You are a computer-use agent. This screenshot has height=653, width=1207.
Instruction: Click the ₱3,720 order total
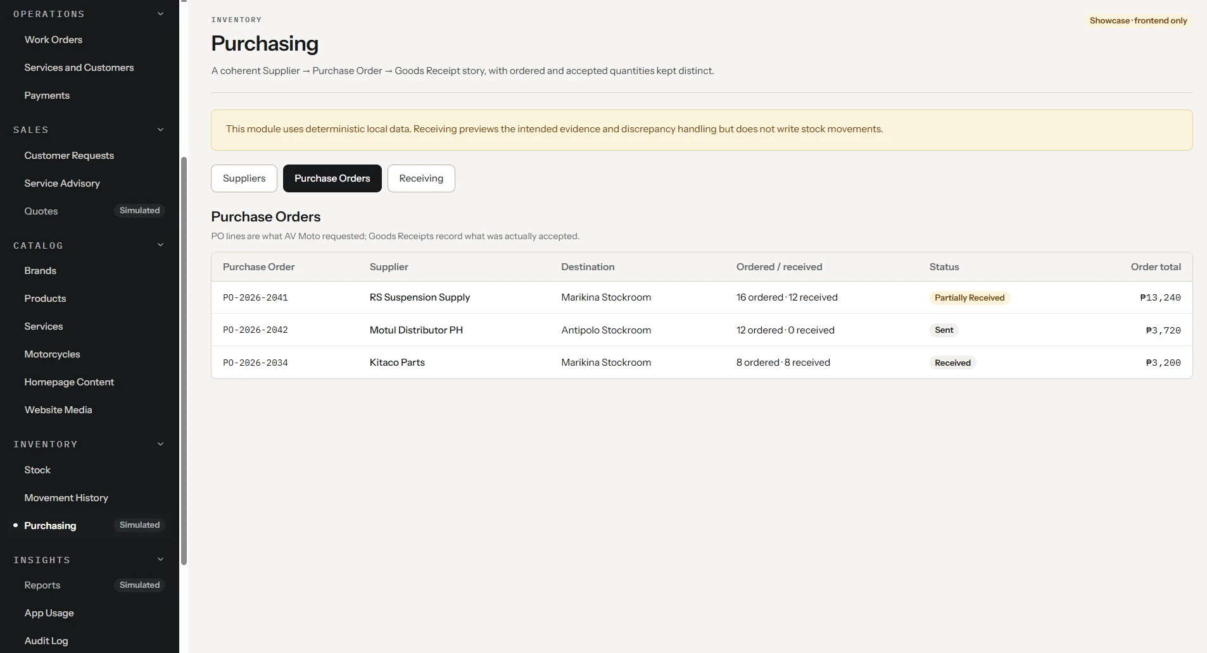(1163, 330)
